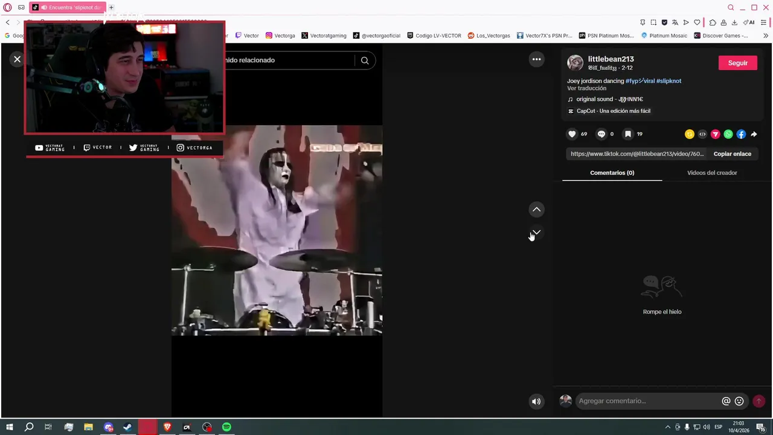
Task: Click the Copiar enlace button
Action: click(732, 154)
